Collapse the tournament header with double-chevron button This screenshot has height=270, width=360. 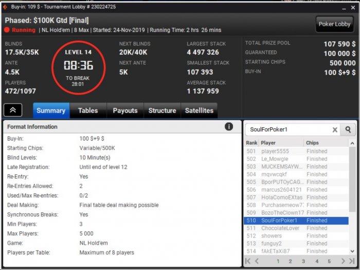[13, 110]
